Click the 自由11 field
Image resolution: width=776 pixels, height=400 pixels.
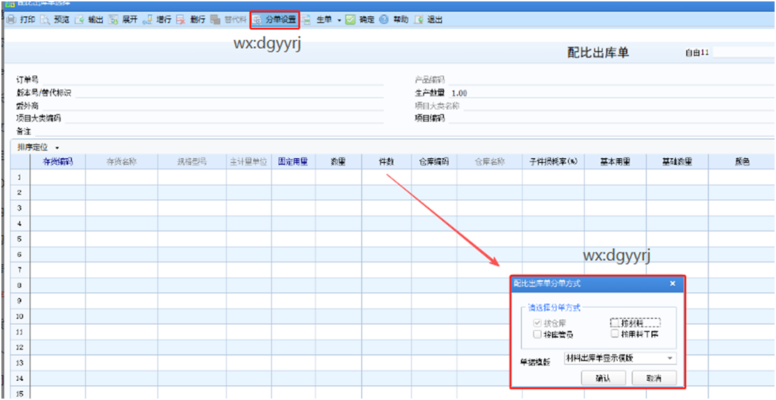pyautogui.click(x=743, y=52)
